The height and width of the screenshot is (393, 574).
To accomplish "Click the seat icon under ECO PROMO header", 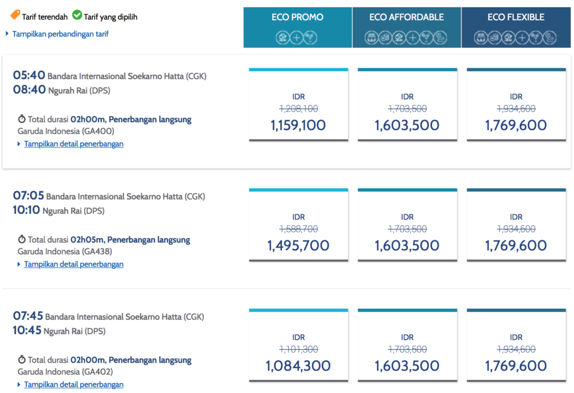I will (282, 37).
